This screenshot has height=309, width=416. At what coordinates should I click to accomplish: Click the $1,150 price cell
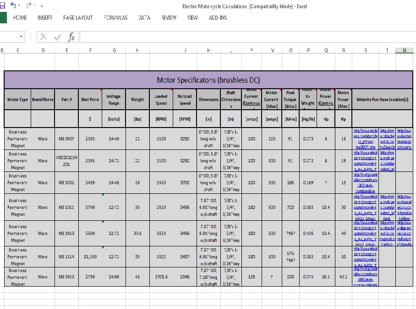[x=90, y=256]
